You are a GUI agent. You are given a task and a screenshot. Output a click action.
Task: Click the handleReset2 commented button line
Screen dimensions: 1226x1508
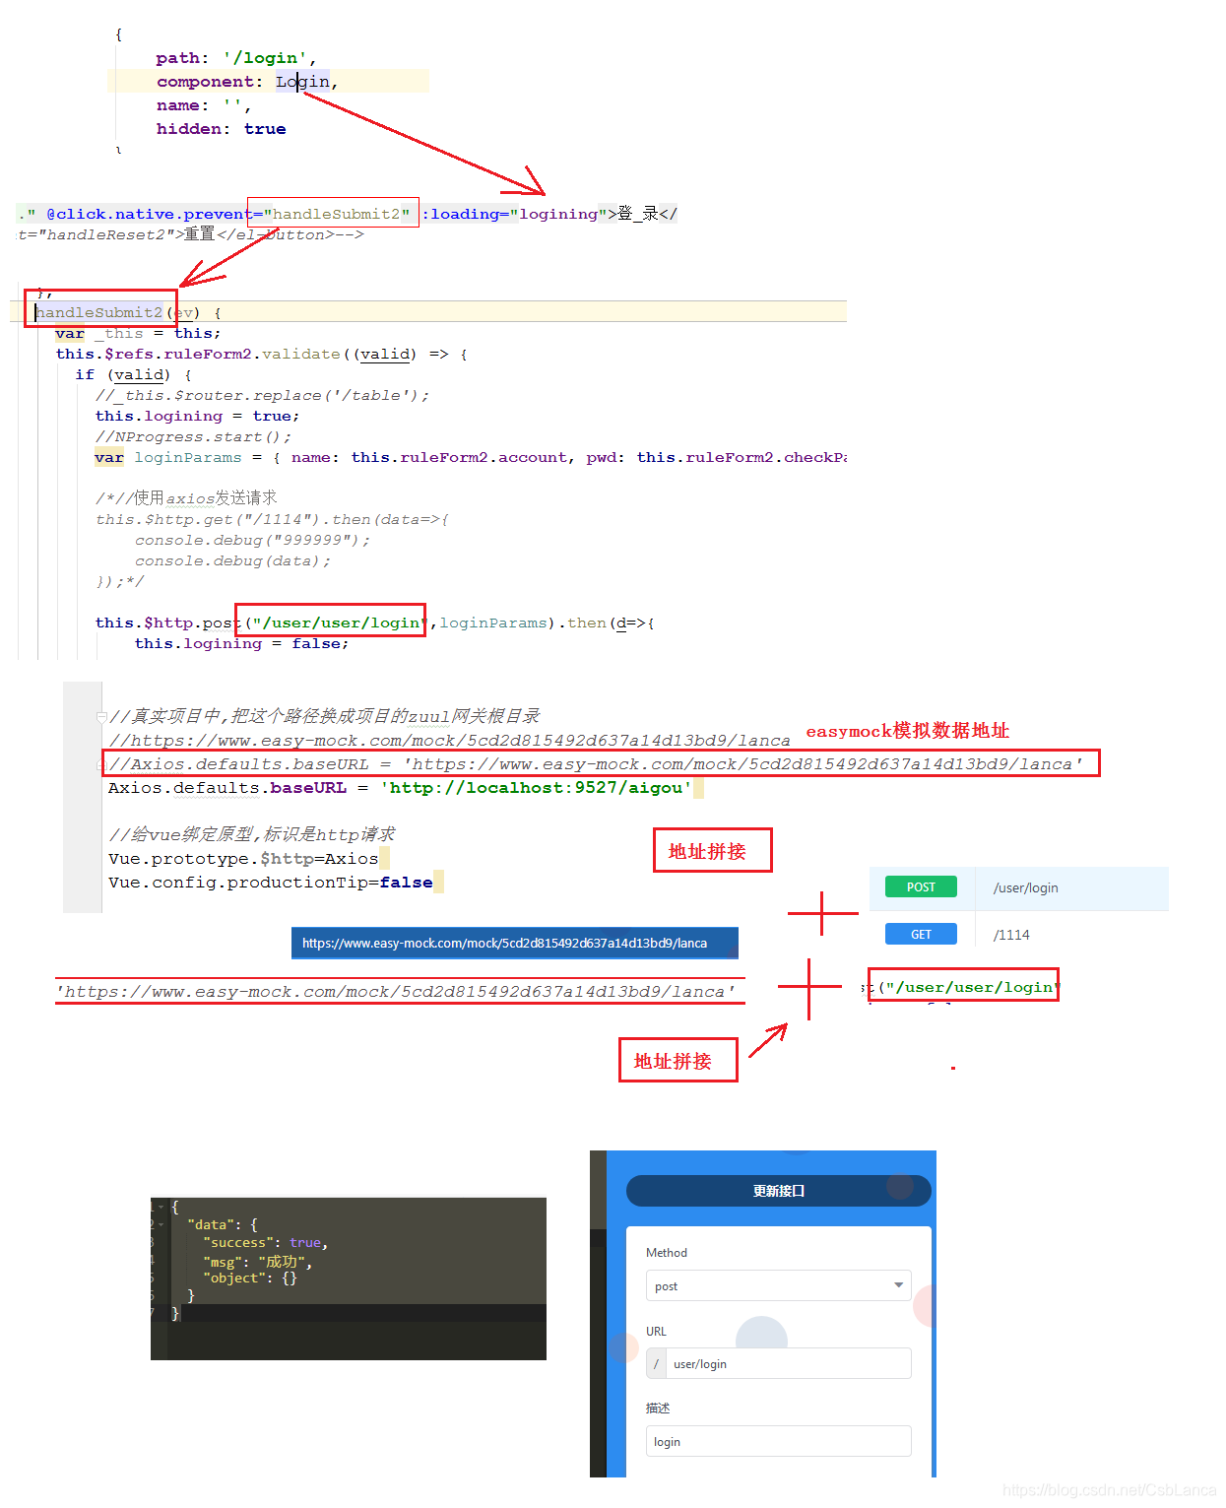point(191,234)
